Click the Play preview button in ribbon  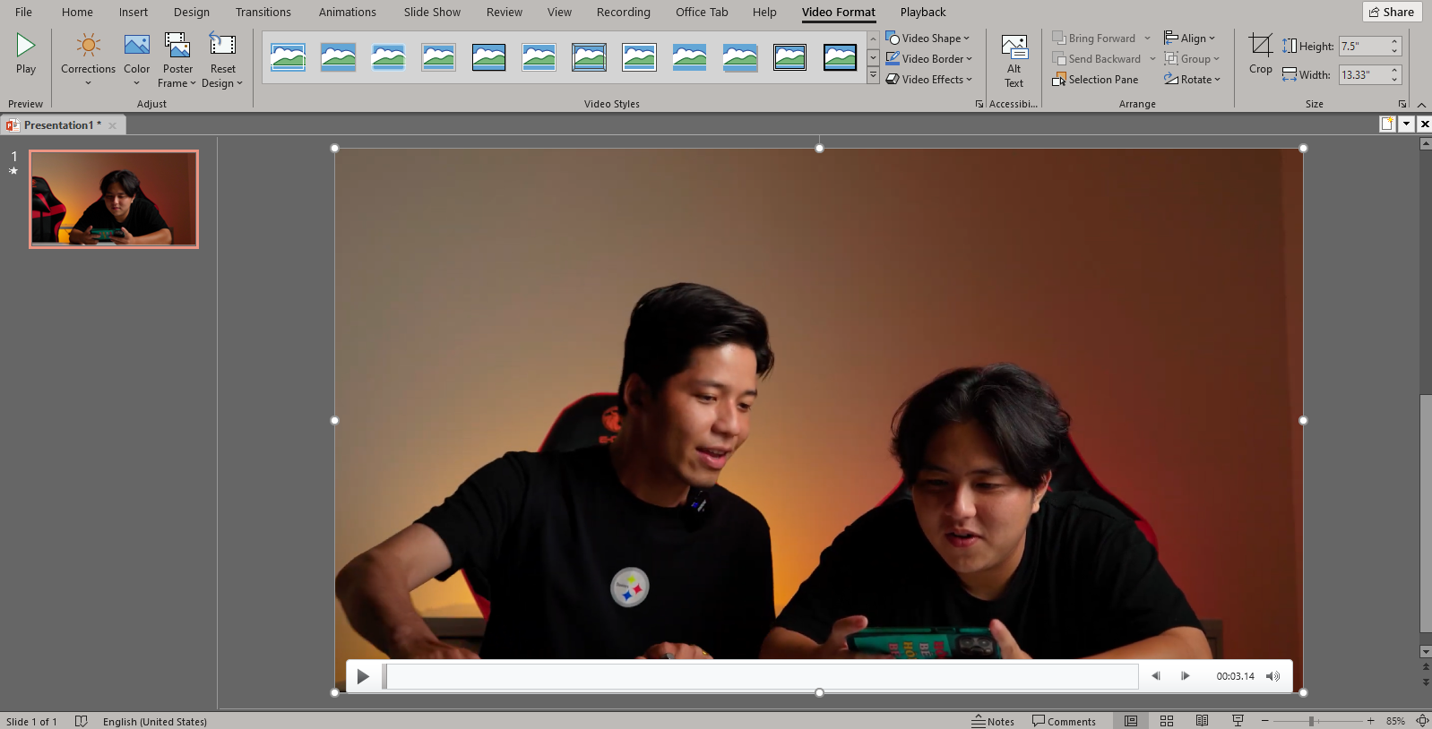[26, 55]
